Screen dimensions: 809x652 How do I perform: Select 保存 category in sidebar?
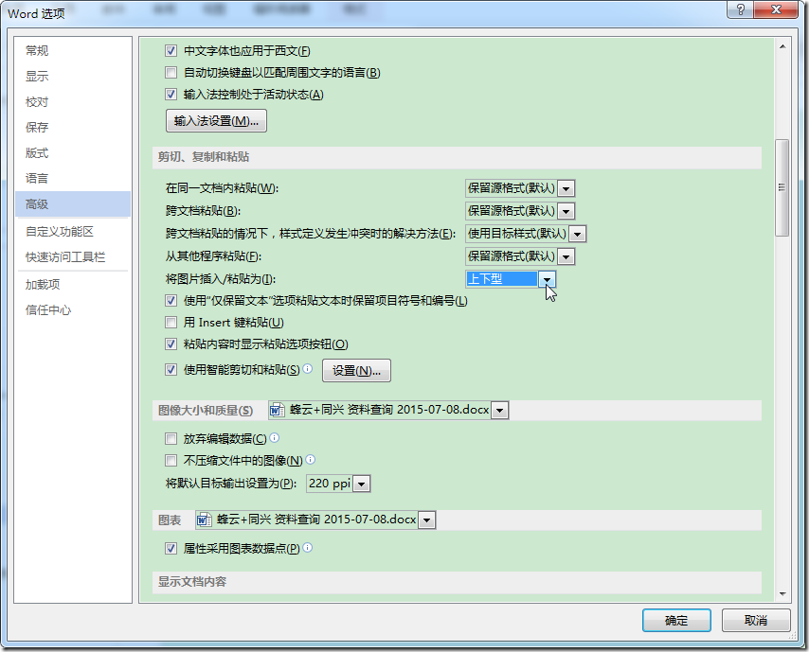(x=73, y=128)
